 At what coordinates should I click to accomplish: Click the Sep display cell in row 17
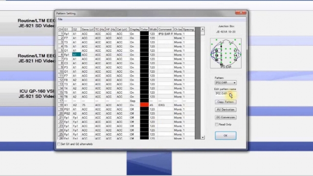(134, 101)
